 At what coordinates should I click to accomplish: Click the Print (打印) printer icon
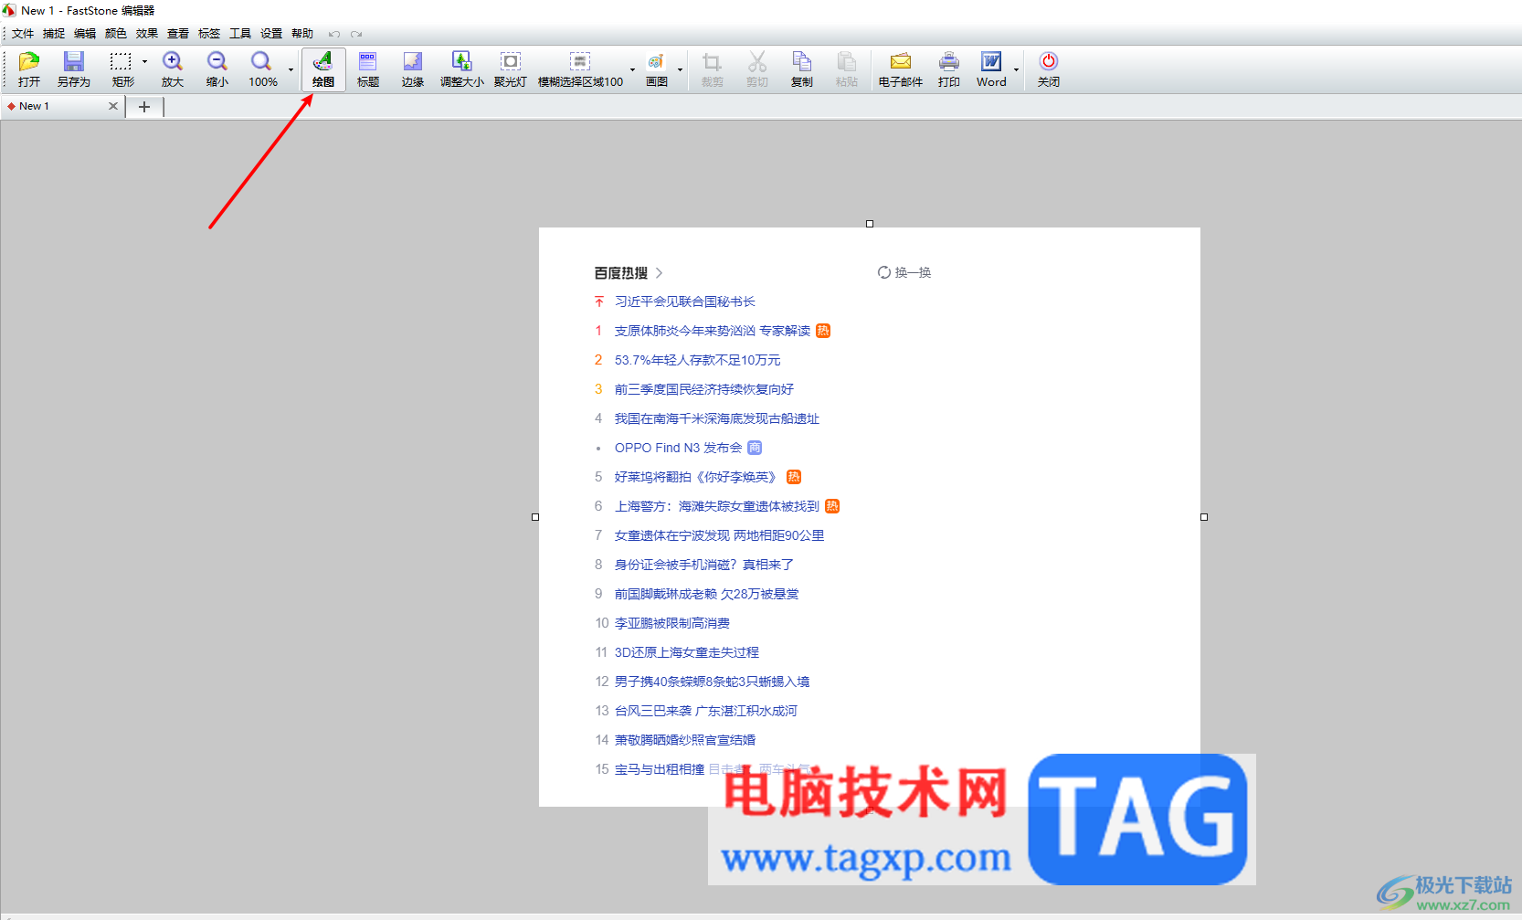click(x=949, y=61)
